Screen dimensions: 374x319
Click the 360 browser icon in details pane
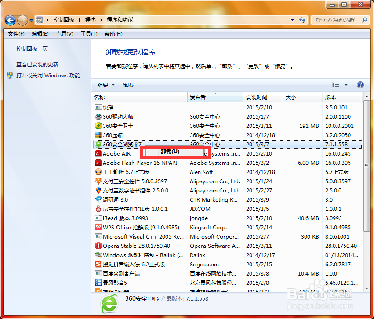(109, 304)
